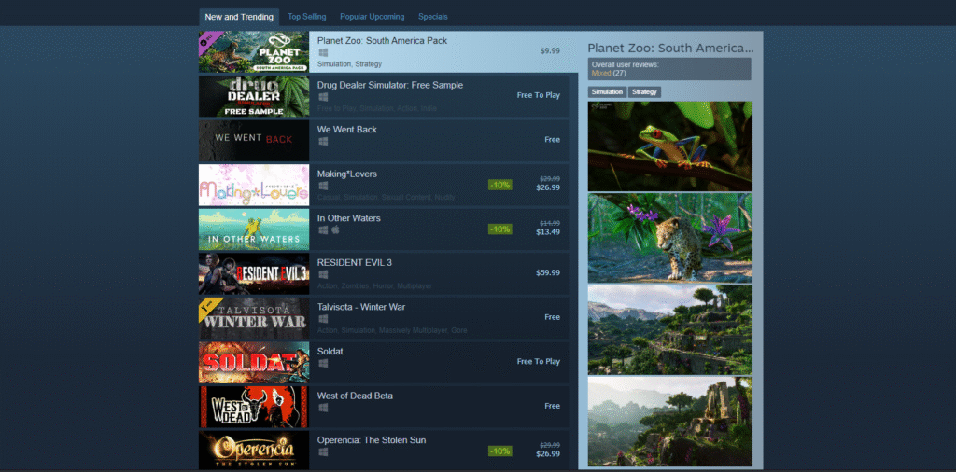Open the misty stone ruins screenshot
This screenshot has width=956, height=472.
(x=670, y=422)
